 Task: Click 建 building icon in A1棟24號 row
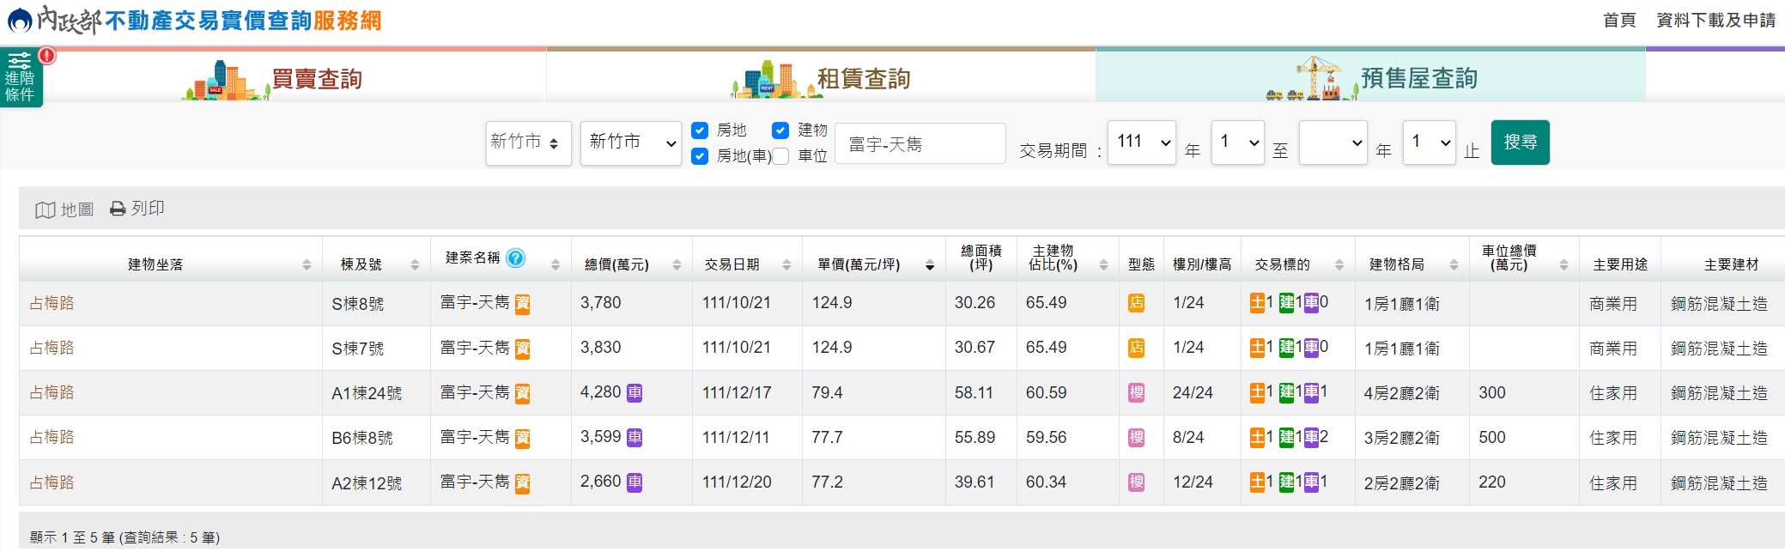[1286, 392]
